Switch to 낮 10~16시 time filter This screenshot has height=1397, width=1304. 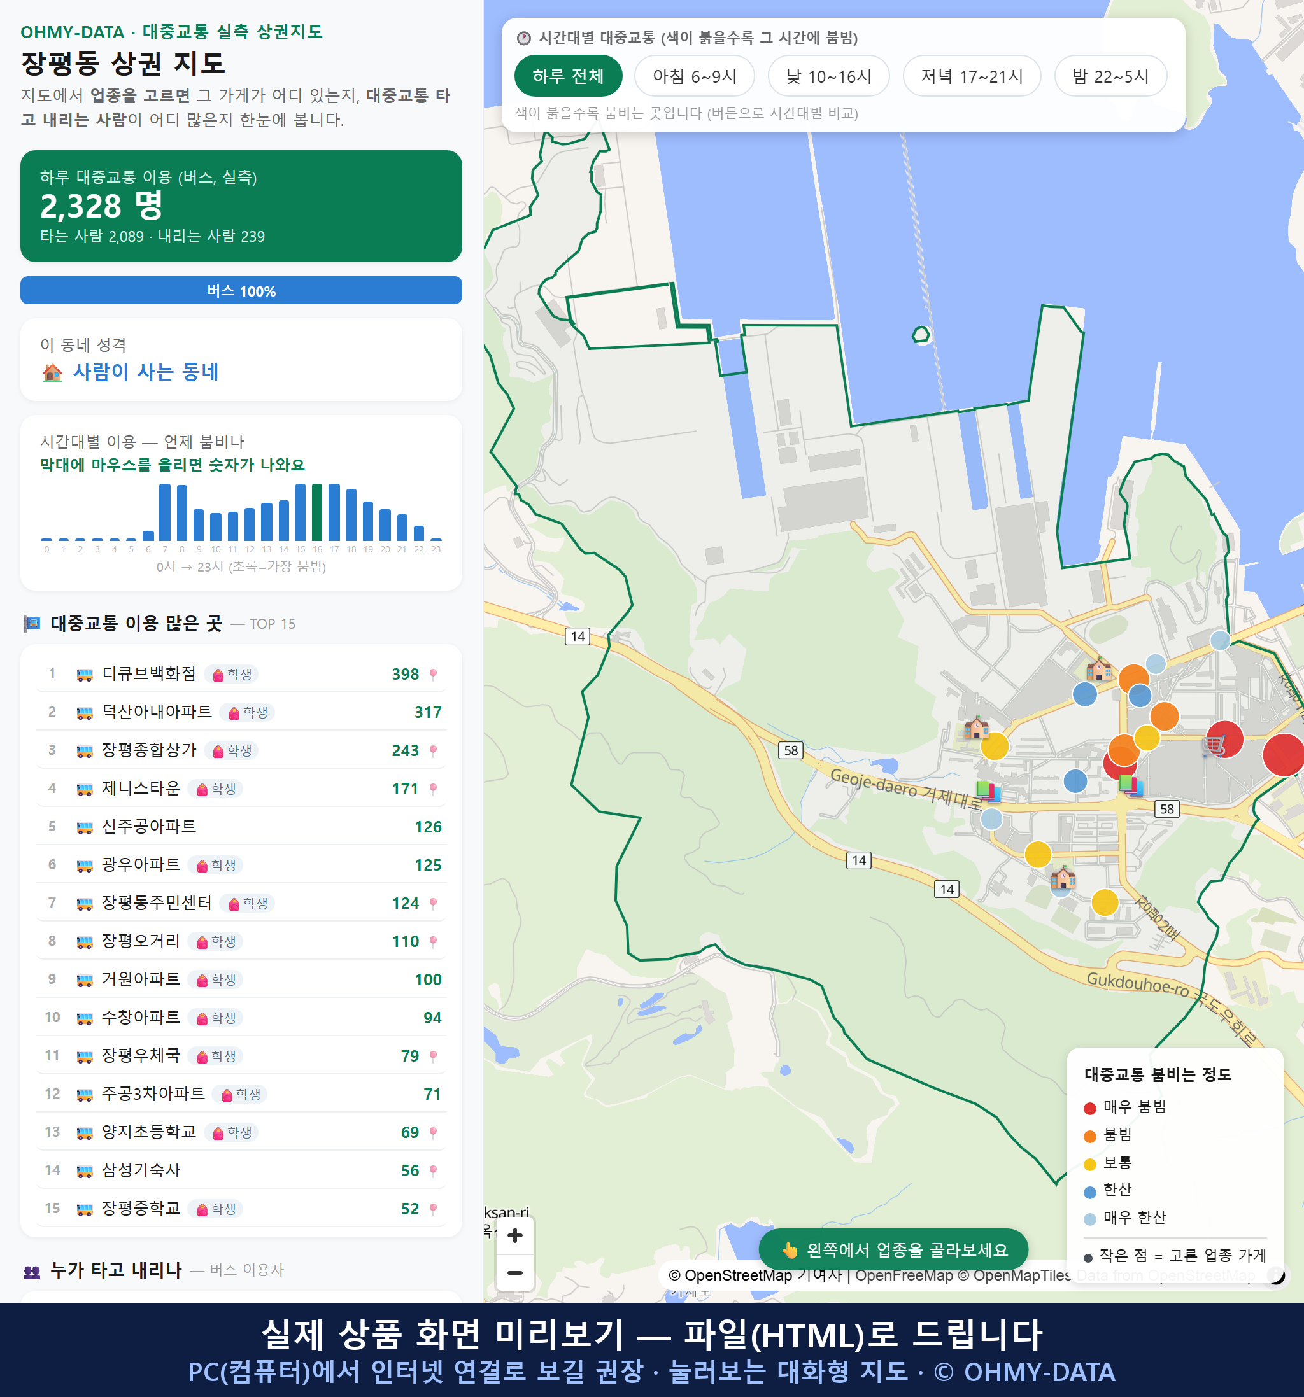tap(829, 76)
